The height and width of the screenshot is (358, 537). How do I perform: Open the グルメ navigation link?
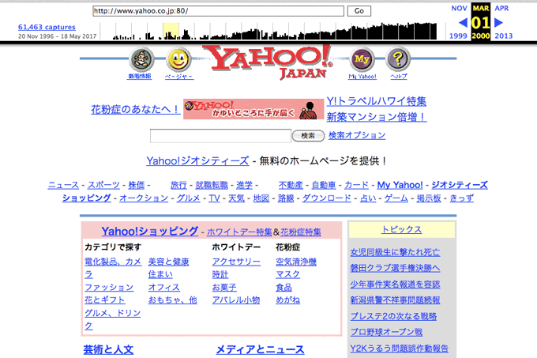point(189,198)
